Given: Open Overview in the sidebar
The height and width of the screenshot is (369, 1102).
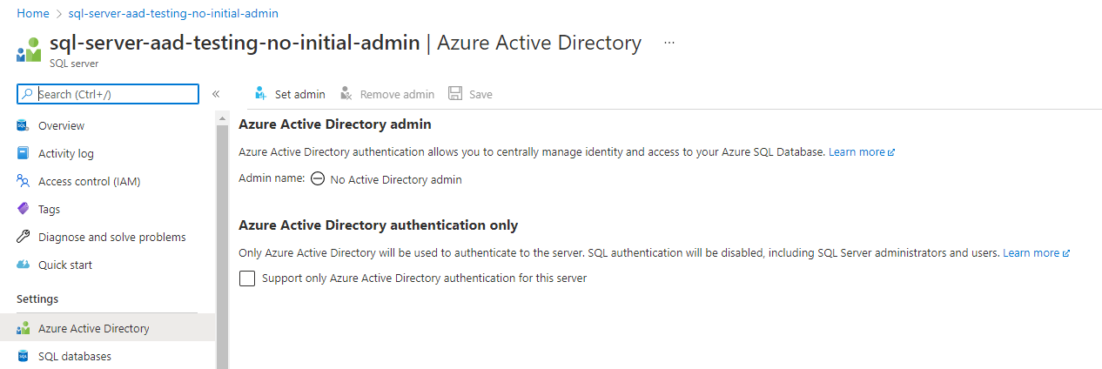Looking at the screenshot, I should click(61, 126).
